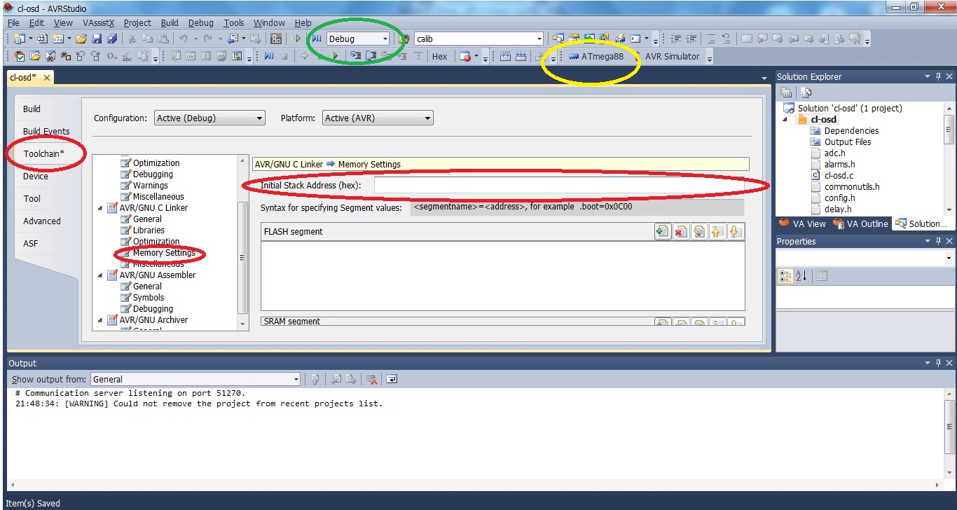
Task: Pin the Solution Explorer panel with auto-hide
Action: point(938,76)
